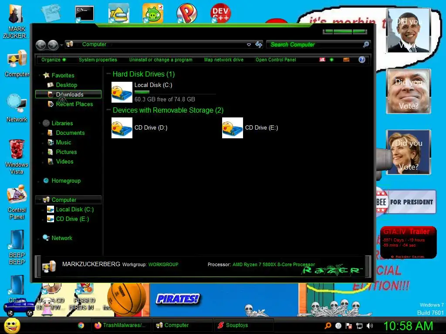Select the Windows Vista recycle bin icon

pos(17,157)
